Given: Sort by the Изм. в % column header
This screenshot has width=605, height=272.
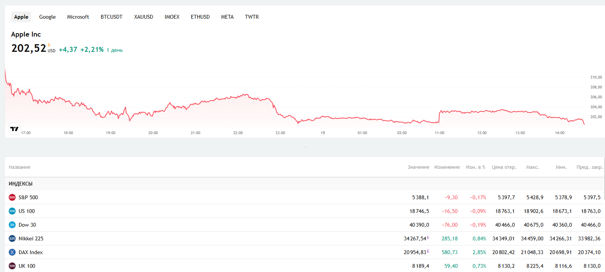Looking at the screenshot, I should pyautogui.click(x=475, y=167).
